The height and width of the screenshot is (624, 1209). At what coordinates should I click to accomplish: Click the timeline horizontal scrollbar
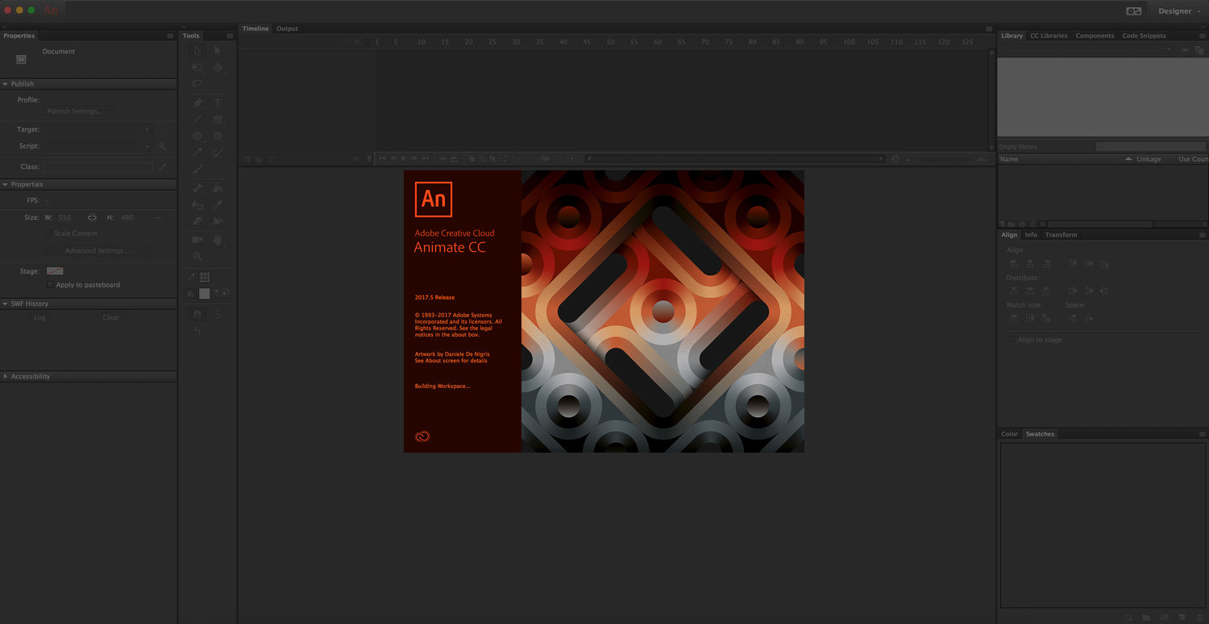(x=735, y=159)
